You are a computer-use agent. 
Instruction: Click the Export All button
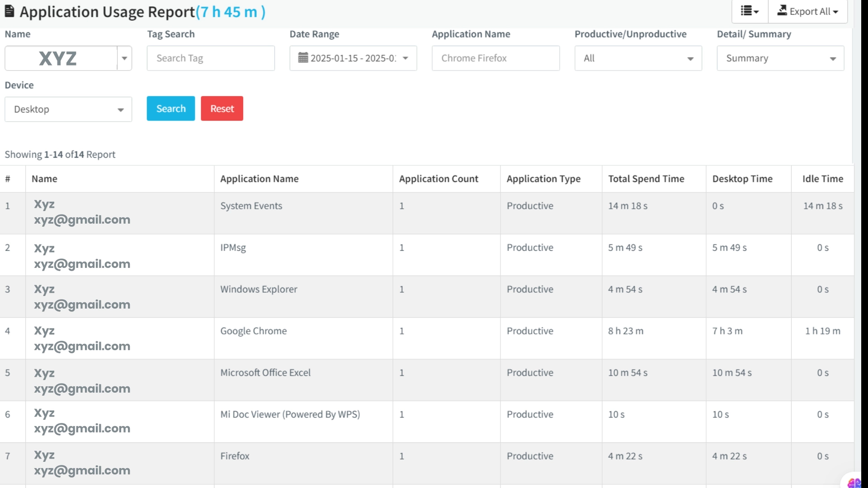(x=807, y=11)
